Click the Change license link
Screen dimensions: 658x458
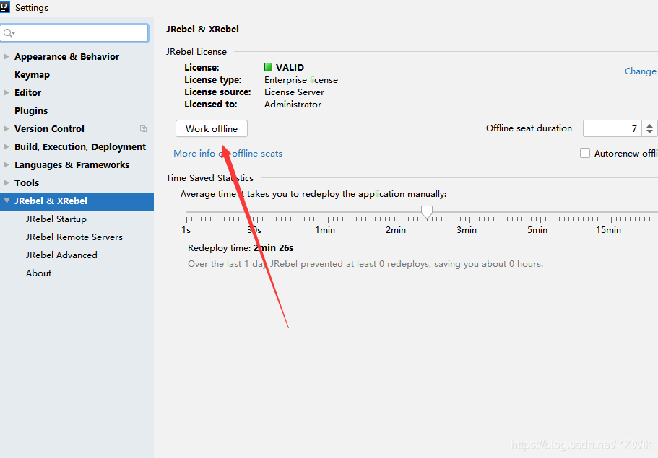point(641,71)
